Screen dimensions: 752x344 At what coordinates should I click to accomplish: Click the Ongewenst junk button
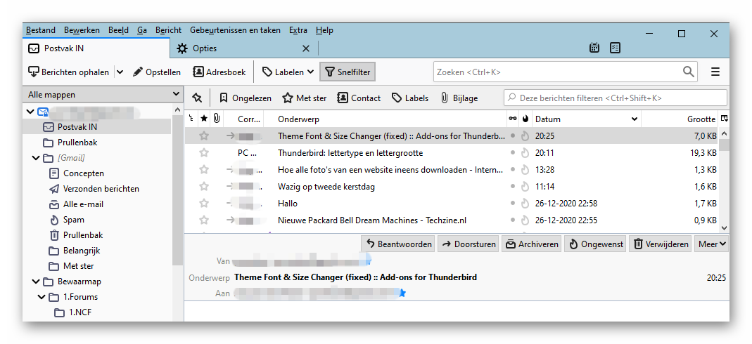[596, 244]
